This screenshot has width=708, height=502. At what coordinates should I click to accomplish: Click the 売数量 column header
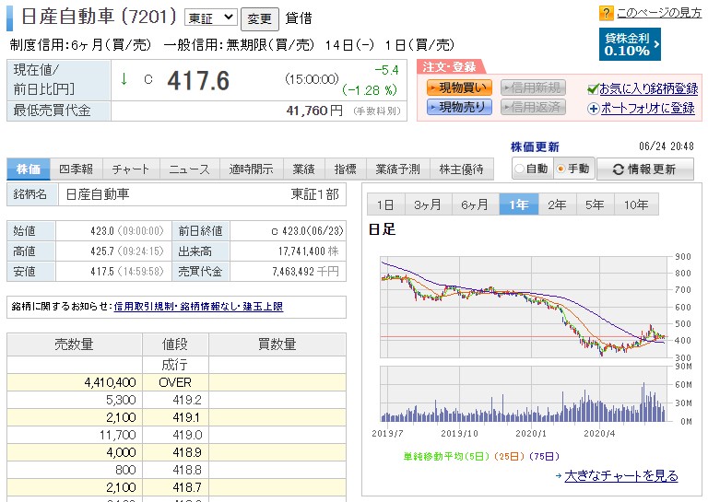pyautogui.click(x=75, y=344)
